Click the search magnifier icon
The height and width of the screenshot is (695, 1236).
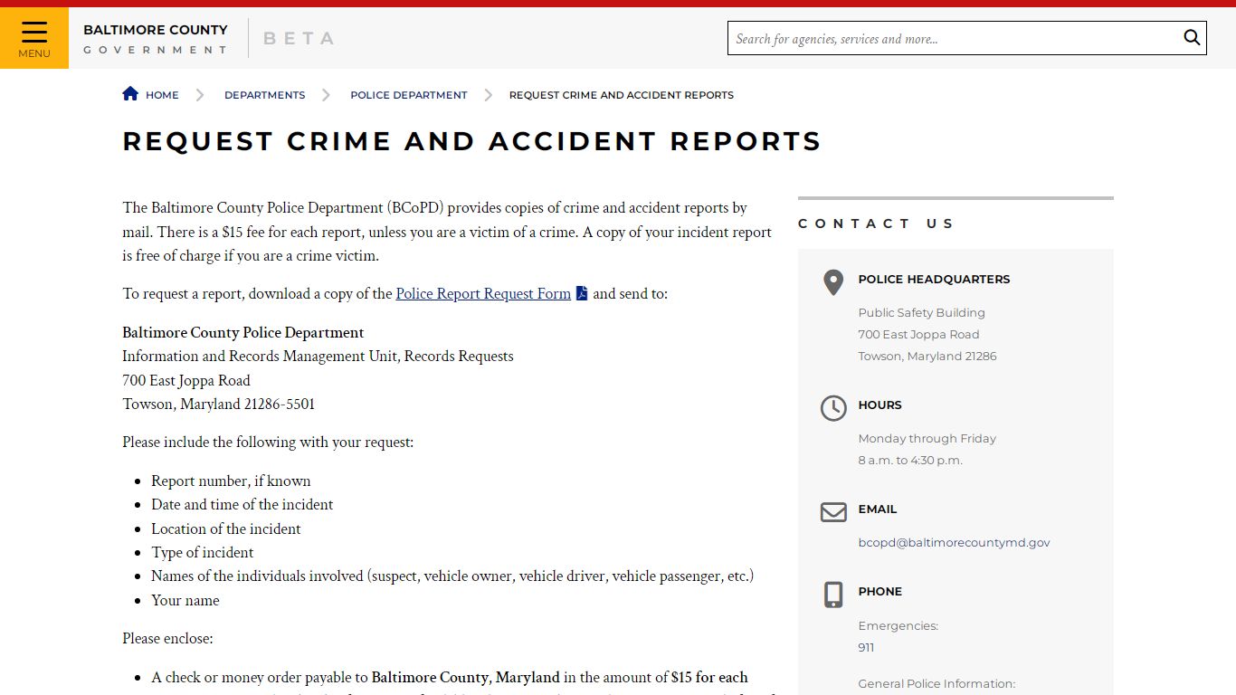(x=1192, y=38)
